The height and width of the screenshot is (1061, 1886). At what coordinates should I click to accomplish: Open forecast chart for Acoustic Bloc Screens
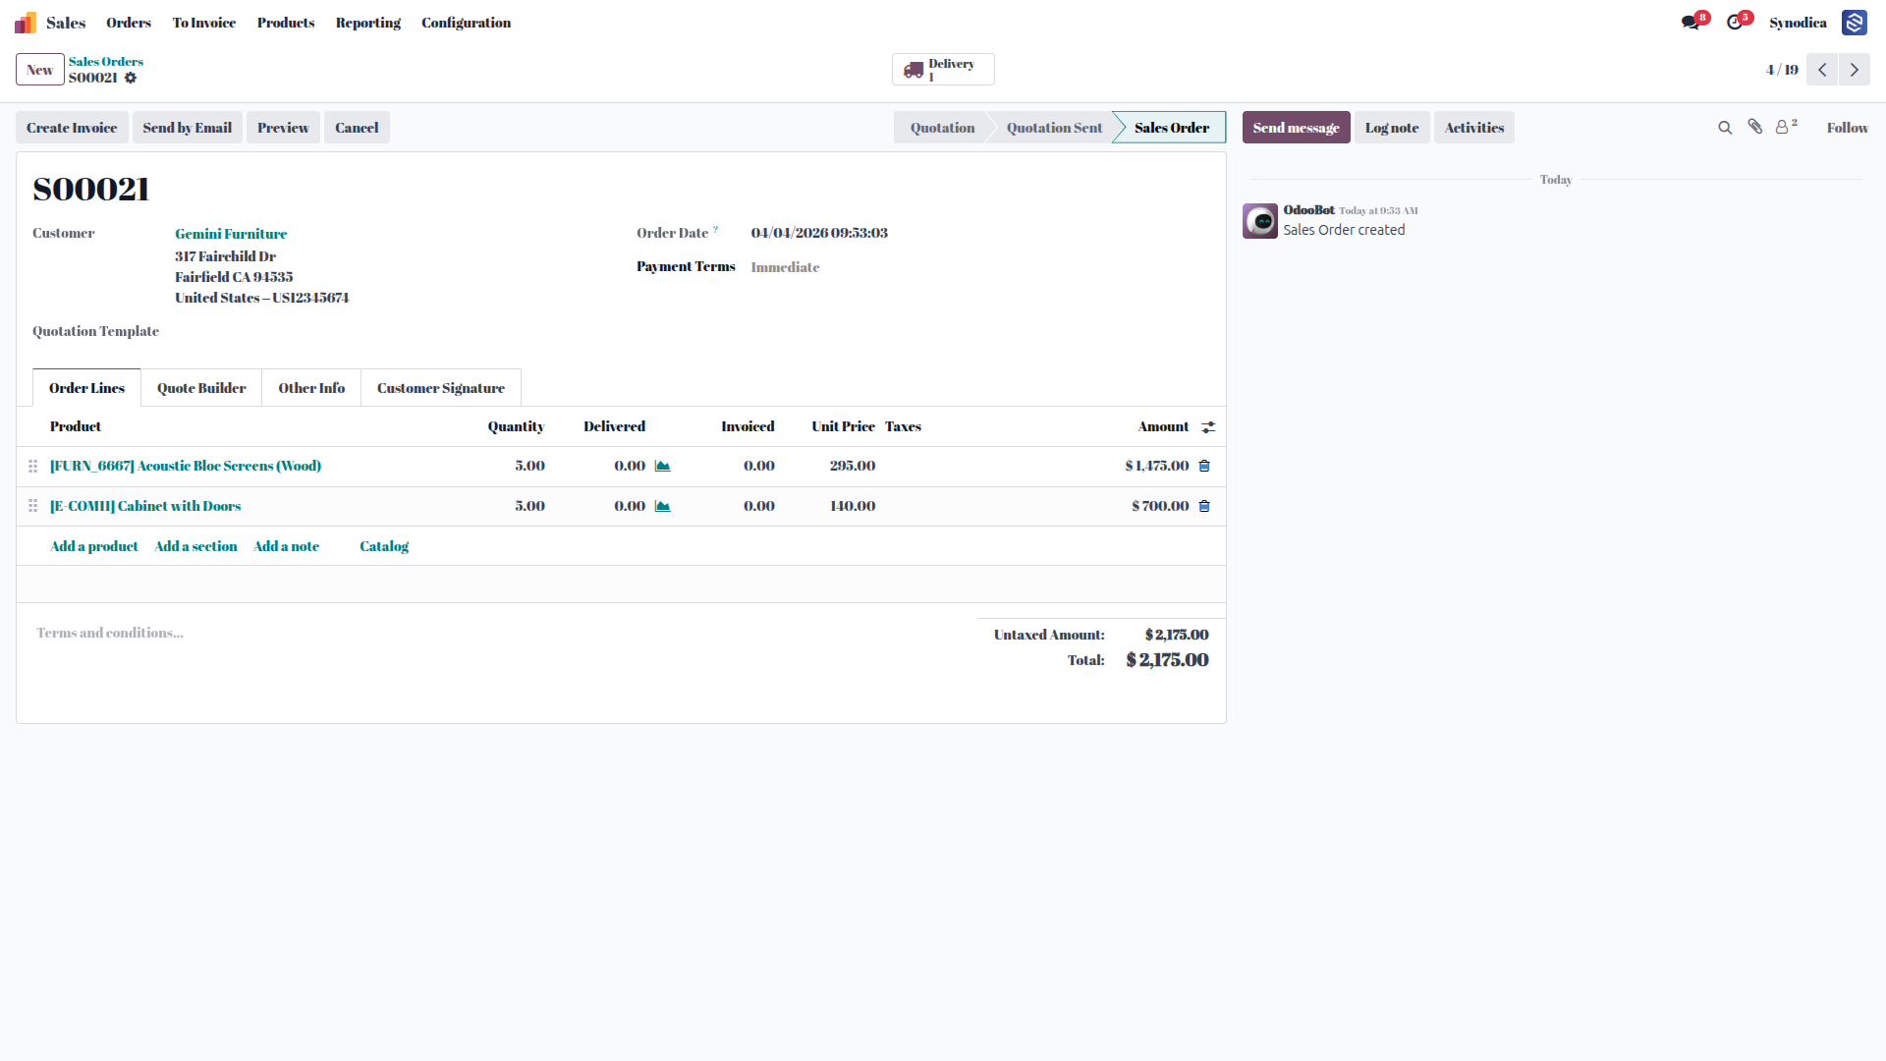(663, 467)
